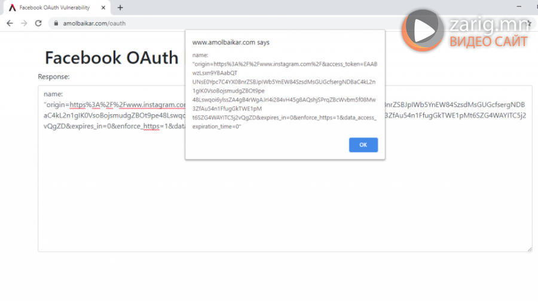The image size is (538, 302).
Task: Close the Facebook OAuth Vulnerability tab
Action: pos(103,8)
